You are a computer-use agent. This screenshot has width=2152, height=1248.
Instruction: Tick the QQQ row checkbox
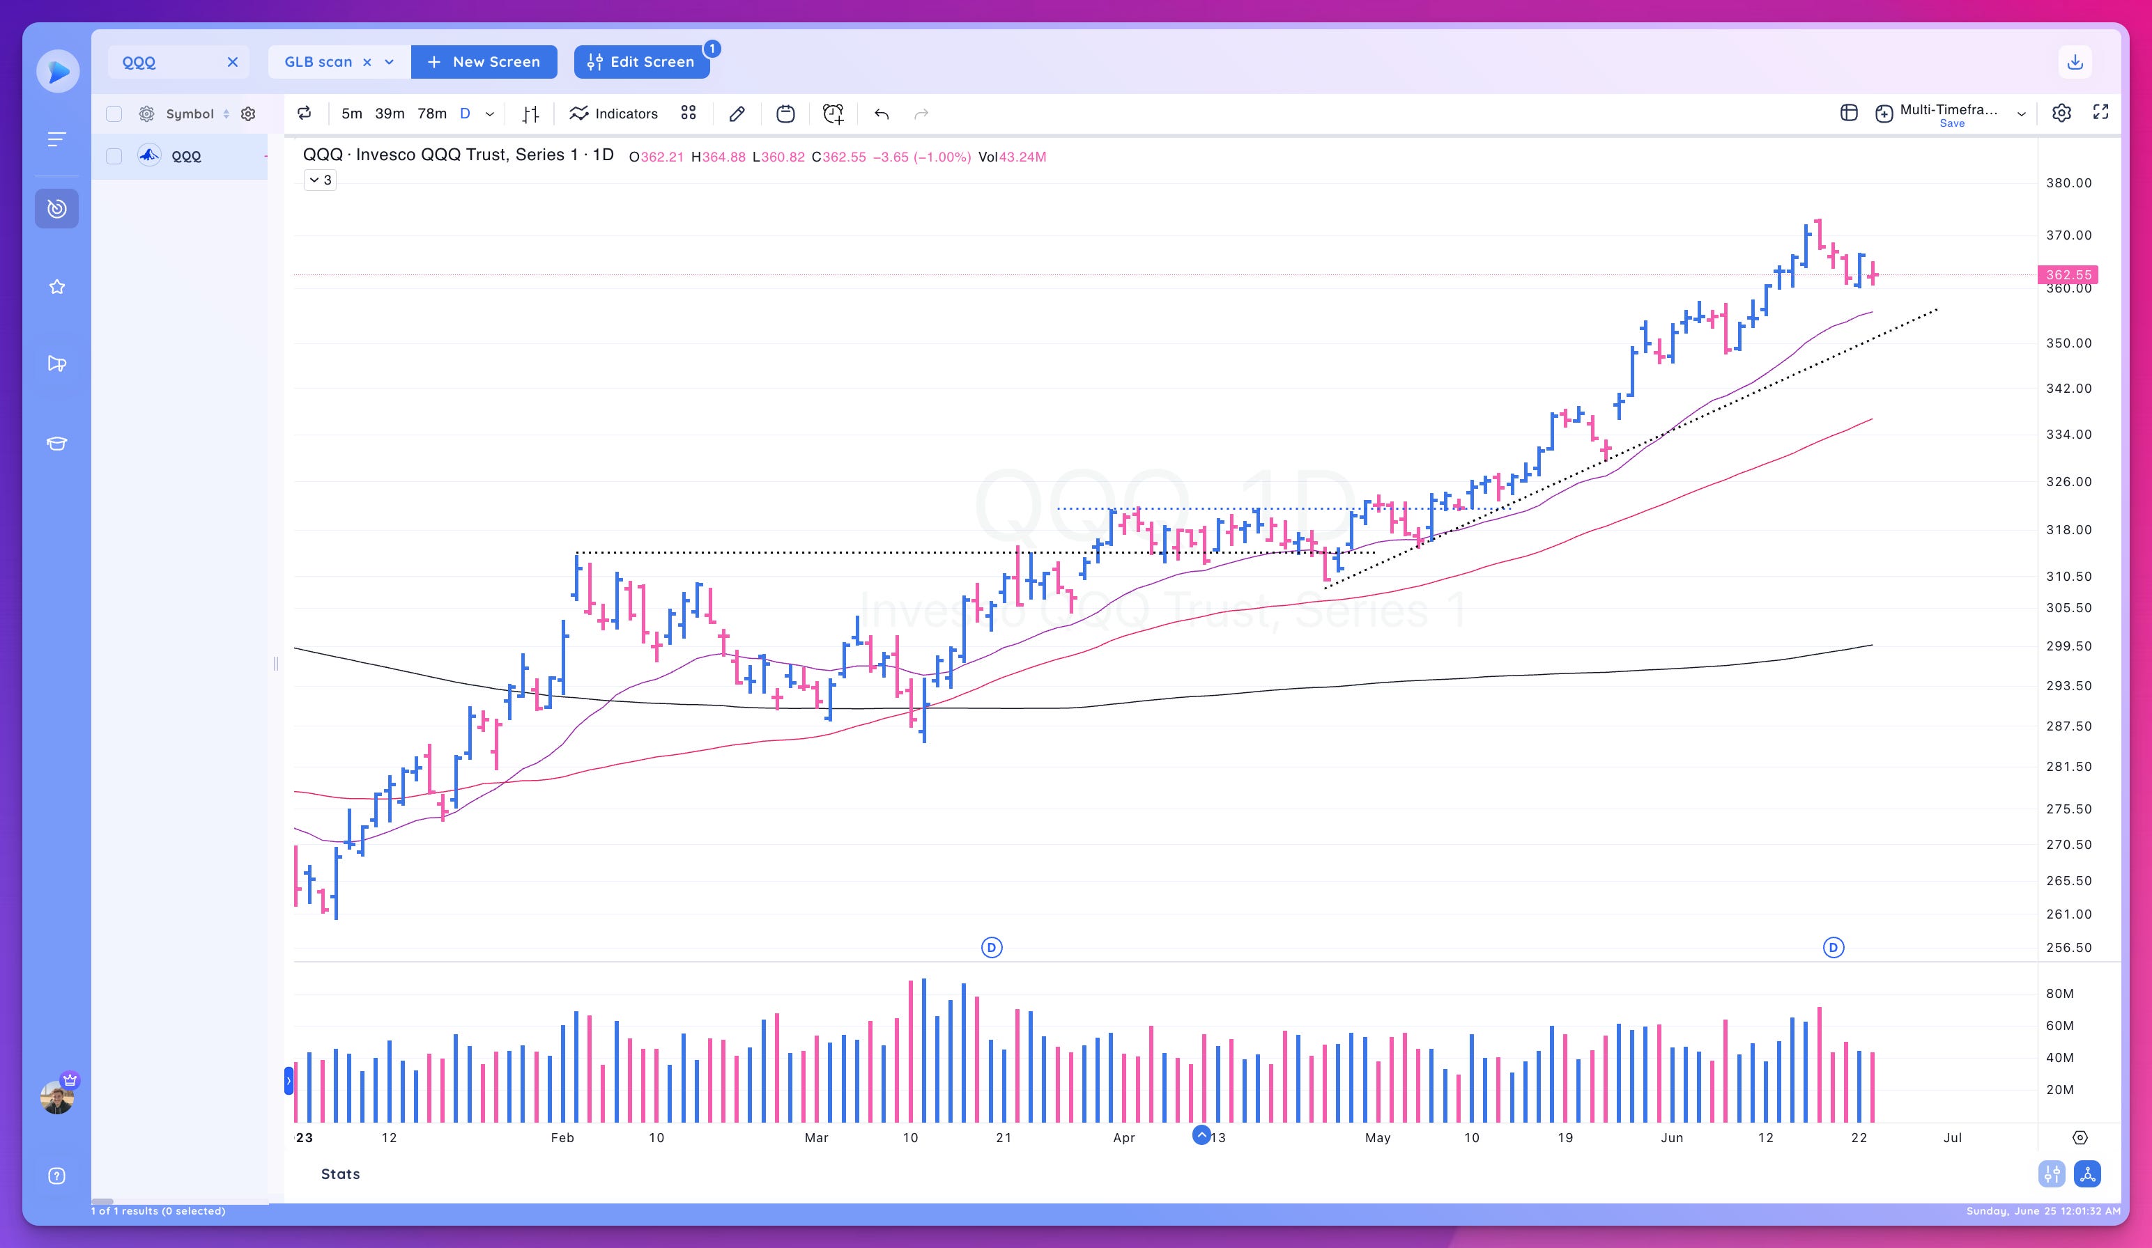point(114,156)
